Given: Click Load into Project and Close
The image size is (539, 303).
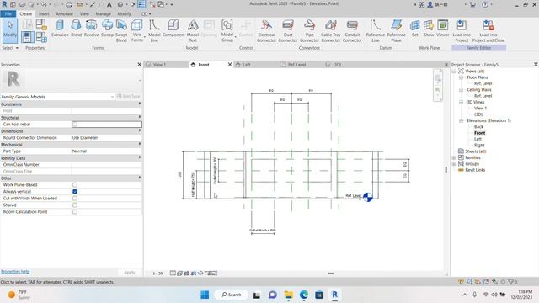Looking at the screenshot, I should pos(488,30).
